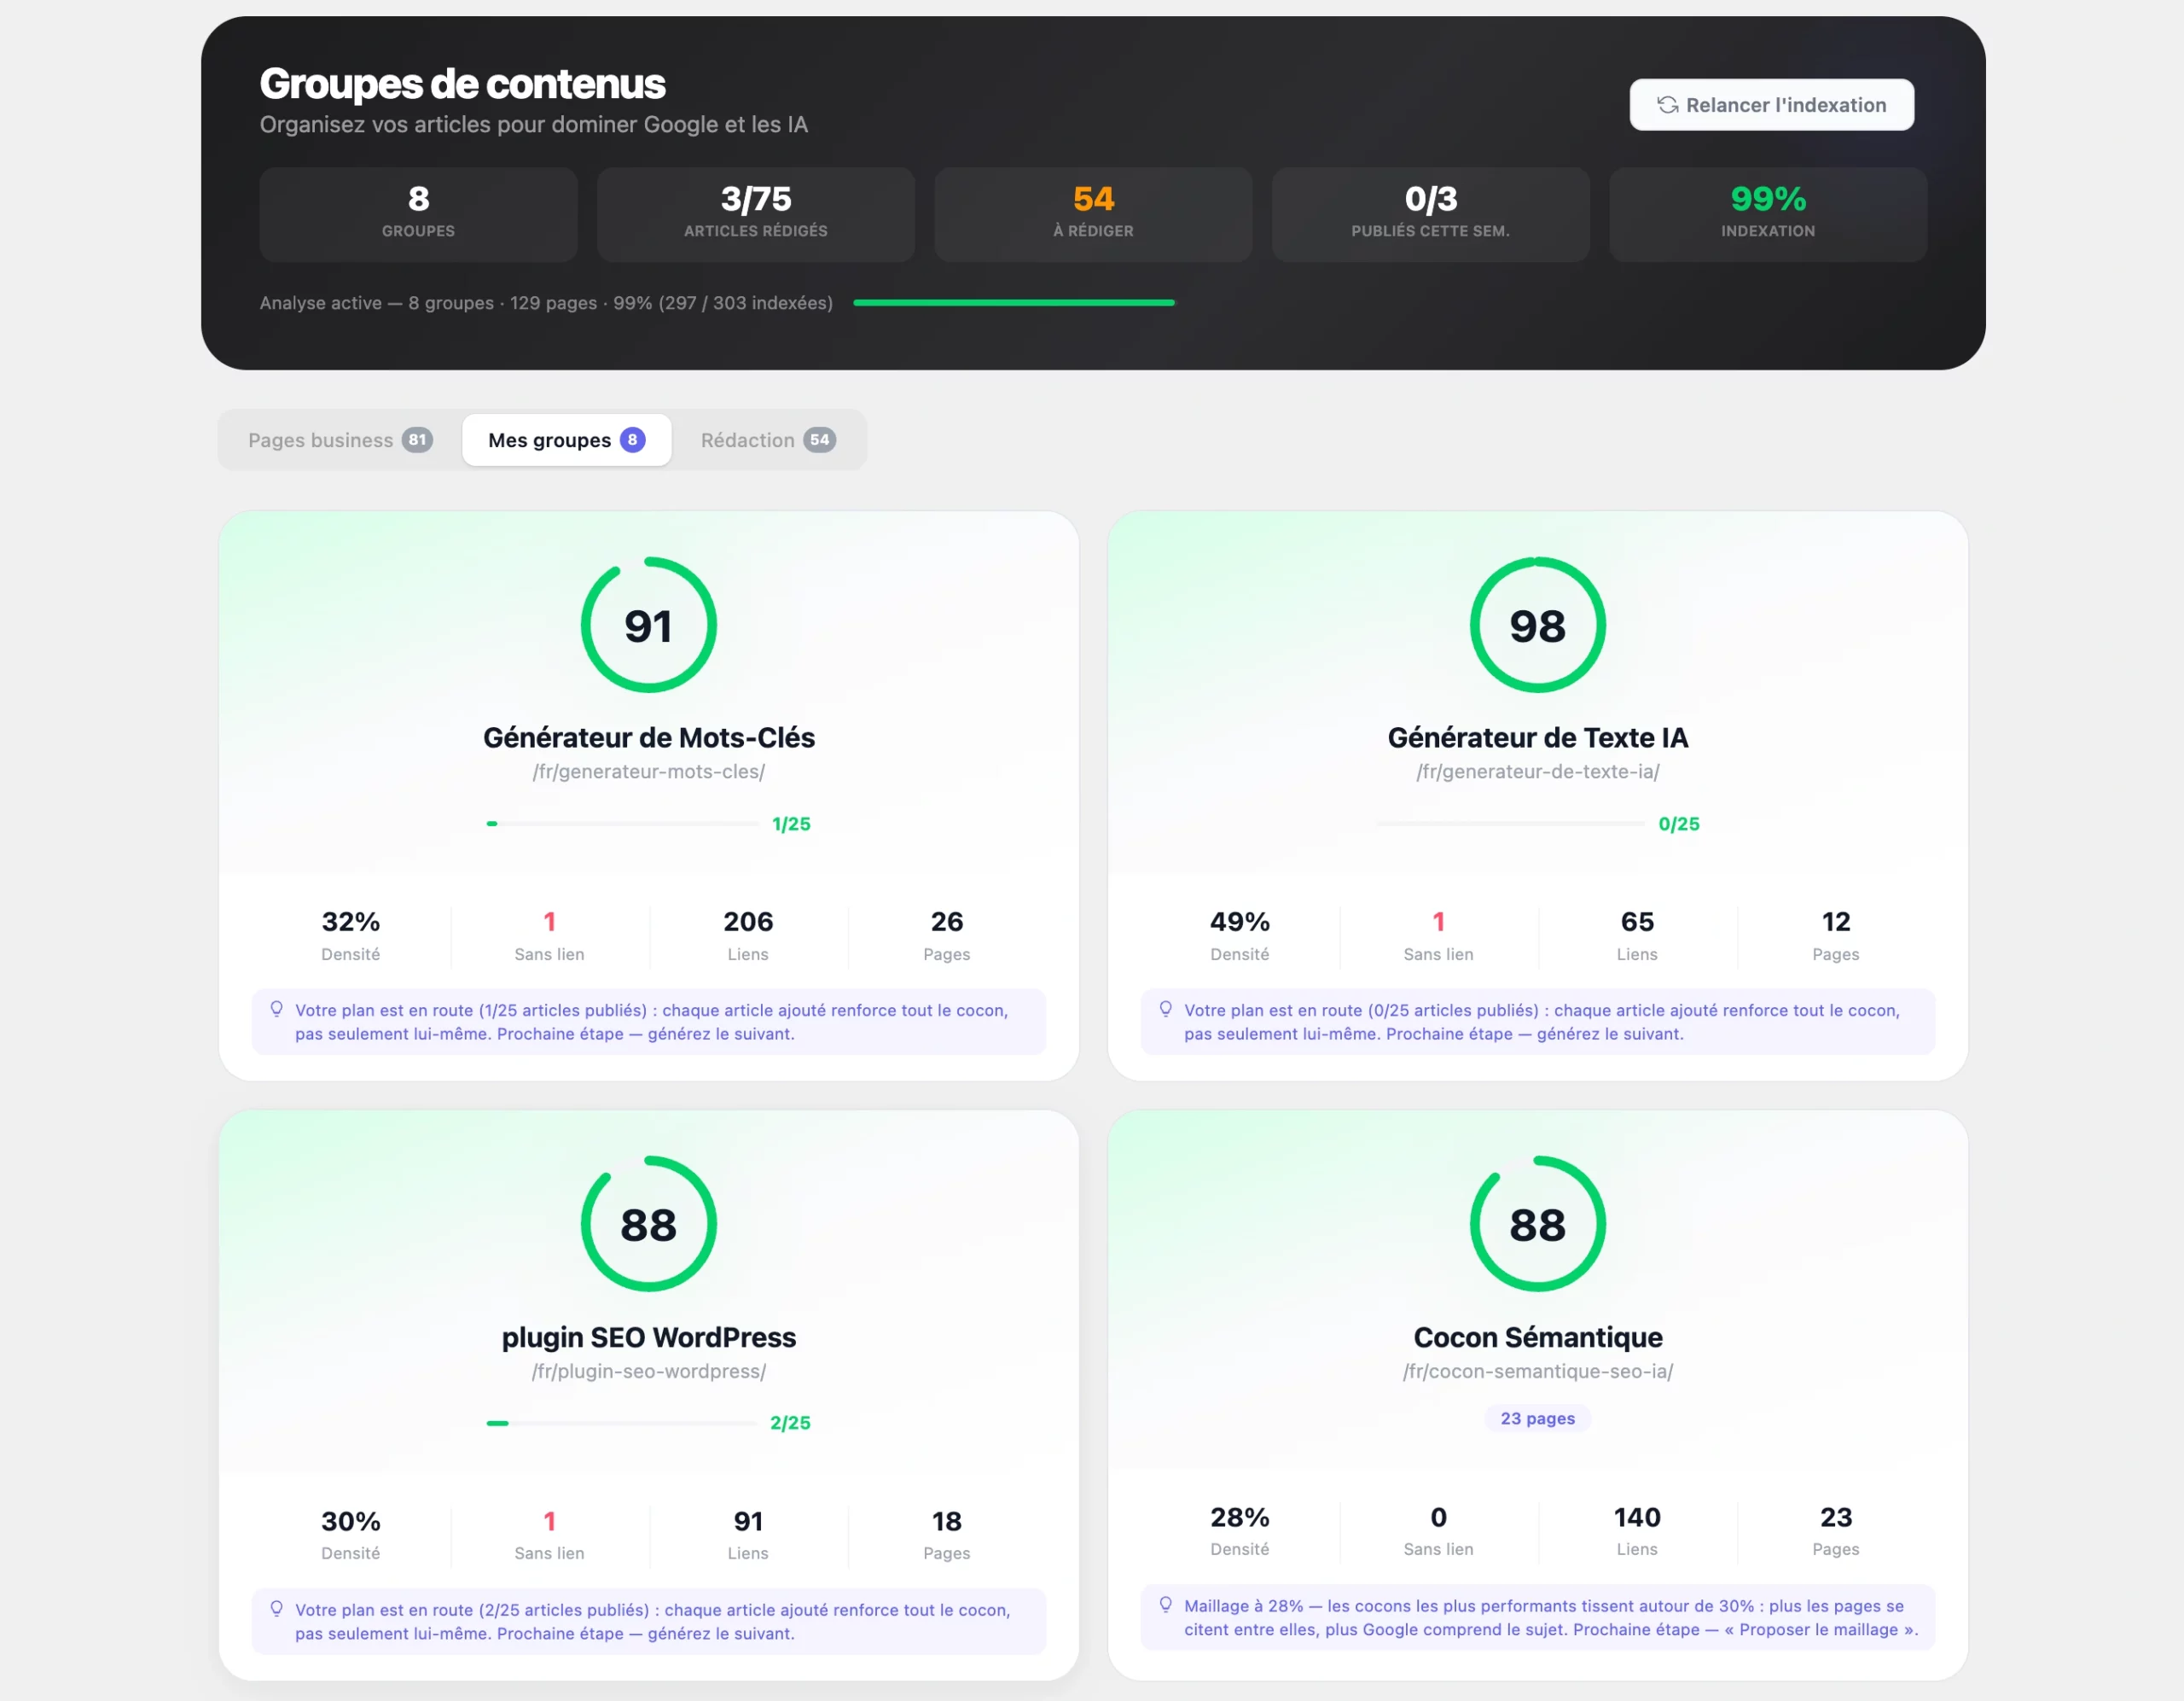Click the 54 badge on Rédaction tab
This screenshot has height=1701, width=2184.
tap(819, 440)
